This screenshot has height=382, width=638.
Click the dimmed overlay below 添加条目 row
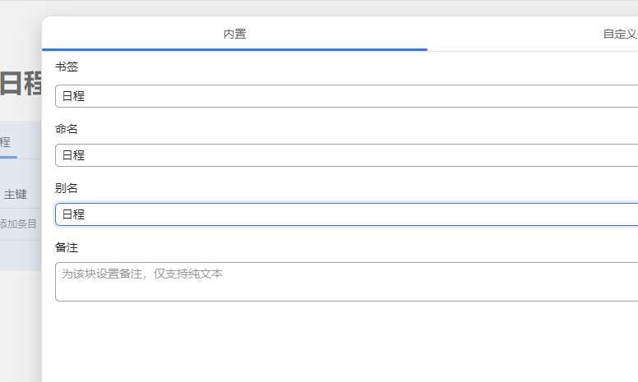pyautogui.click(x=20, y=312)
